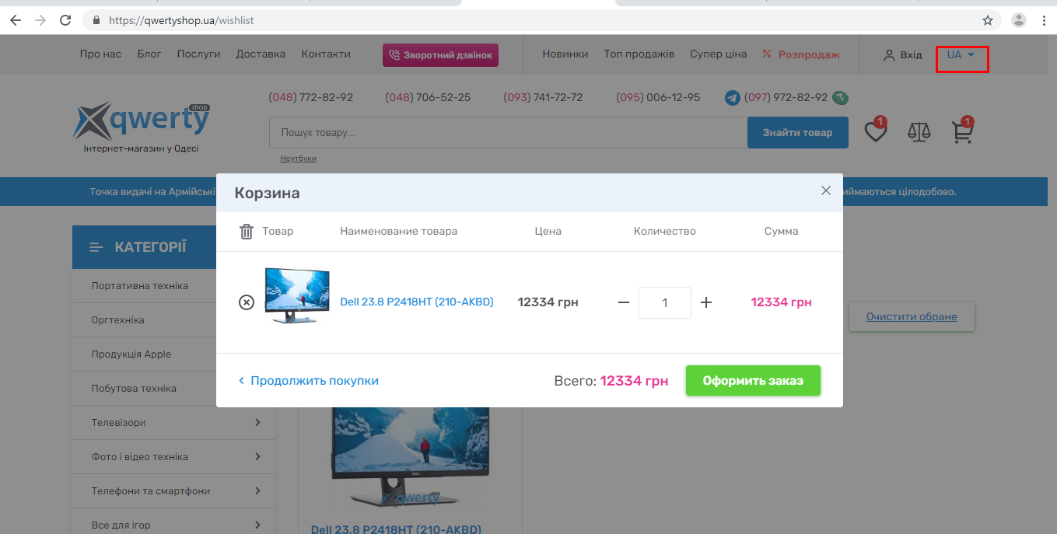The height and width of the screenshot is (534, 1057).
Task: Click the КАТЕГОРІЇ menu header
Action: pos(144,247)
